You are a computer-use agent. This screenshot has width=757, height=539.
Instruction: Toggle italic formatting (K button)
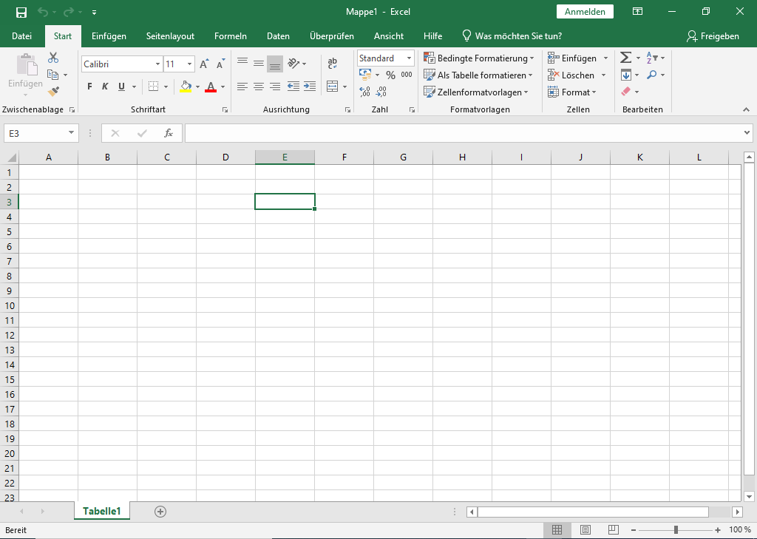pos(105,87)
